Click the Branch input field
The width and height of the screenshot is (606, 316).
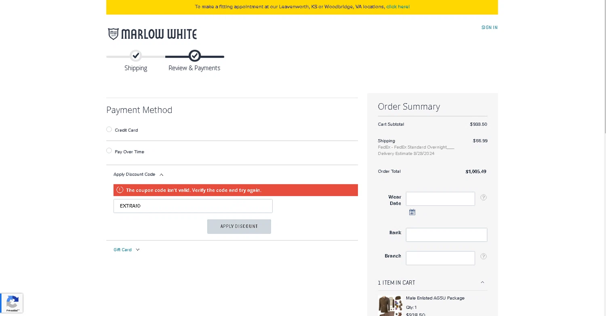(440, 258)
